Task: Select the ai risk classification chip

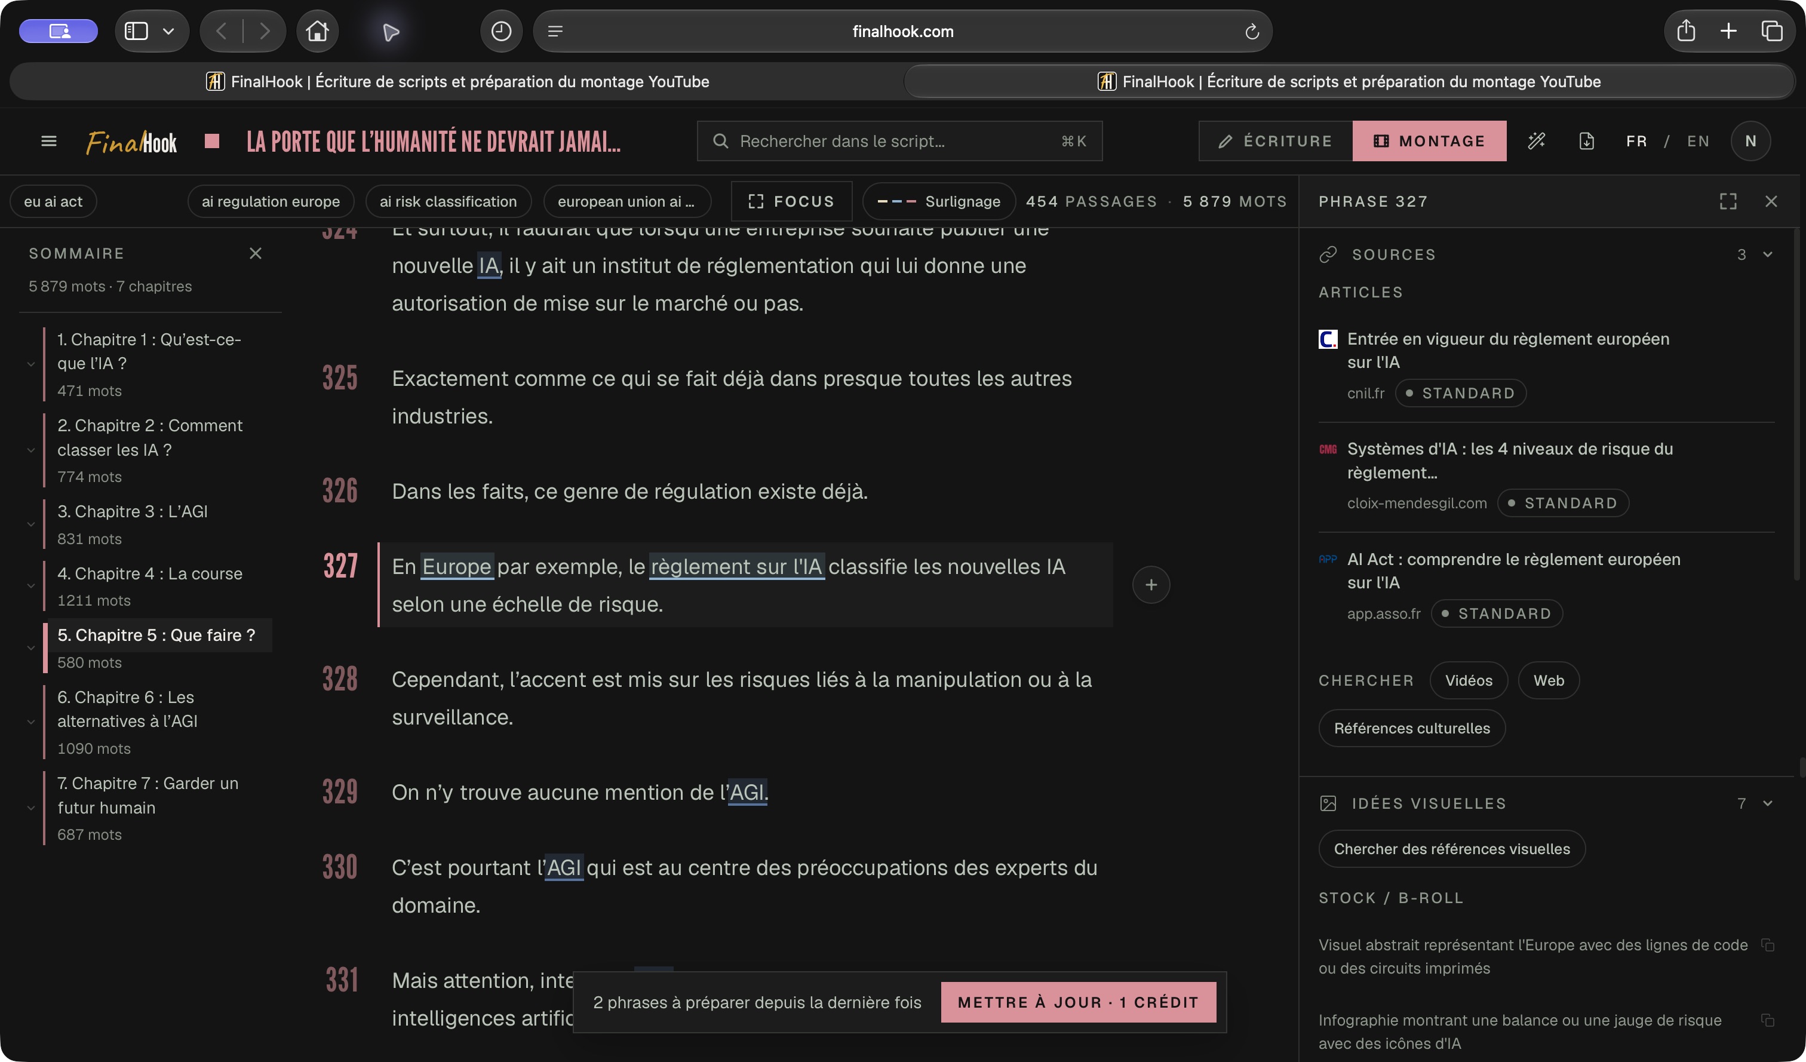Action: pyautogui.click(x=448, y=201)
